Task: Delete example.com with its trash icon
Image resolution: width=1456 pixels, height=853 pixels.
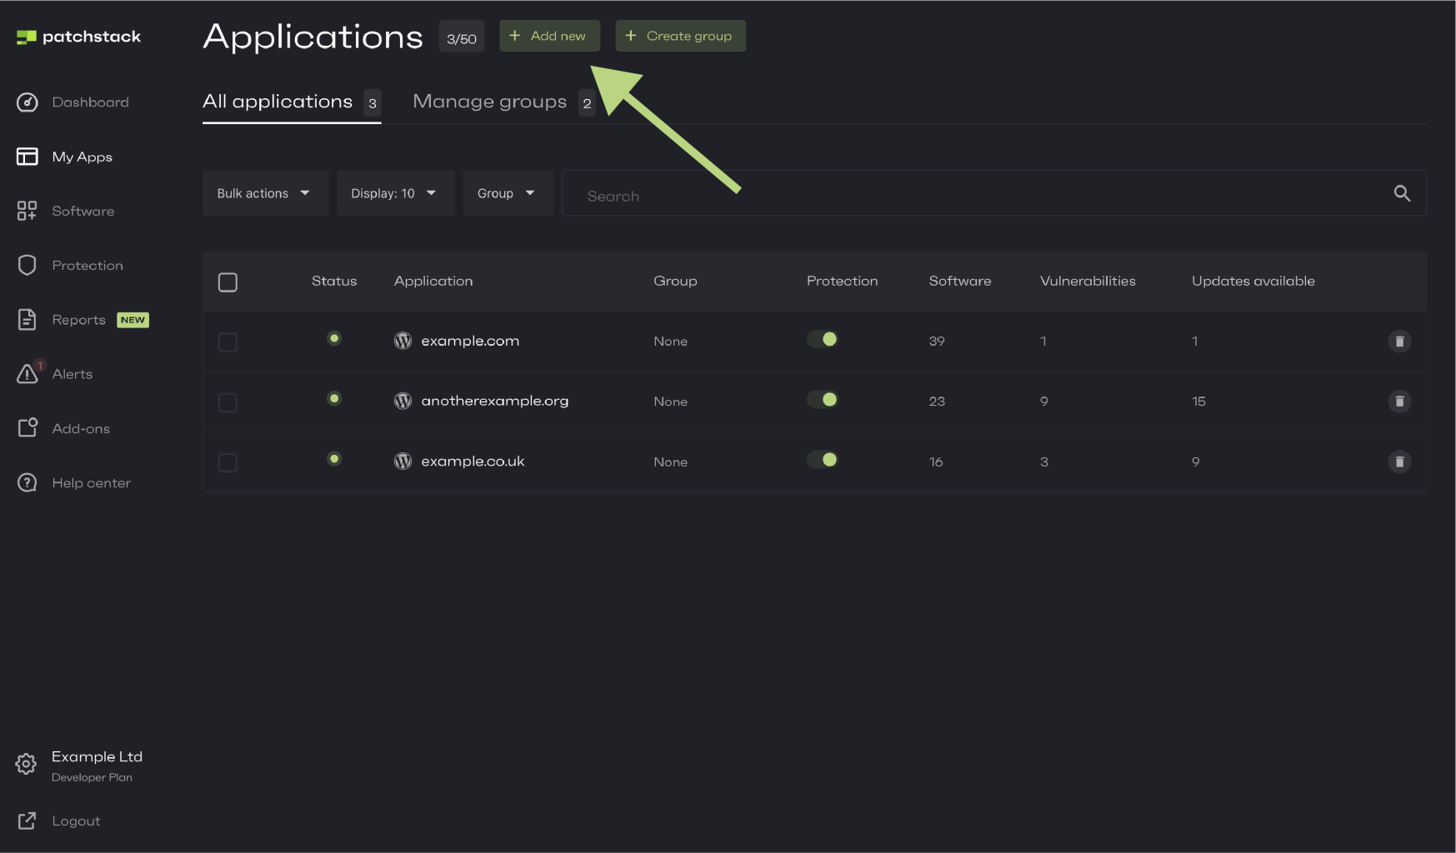Action: (x=1399, y=341)
